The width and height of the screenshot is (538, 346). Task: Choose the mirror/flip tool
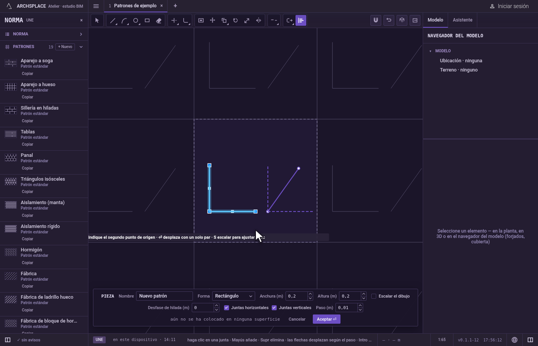coord(259,20)
